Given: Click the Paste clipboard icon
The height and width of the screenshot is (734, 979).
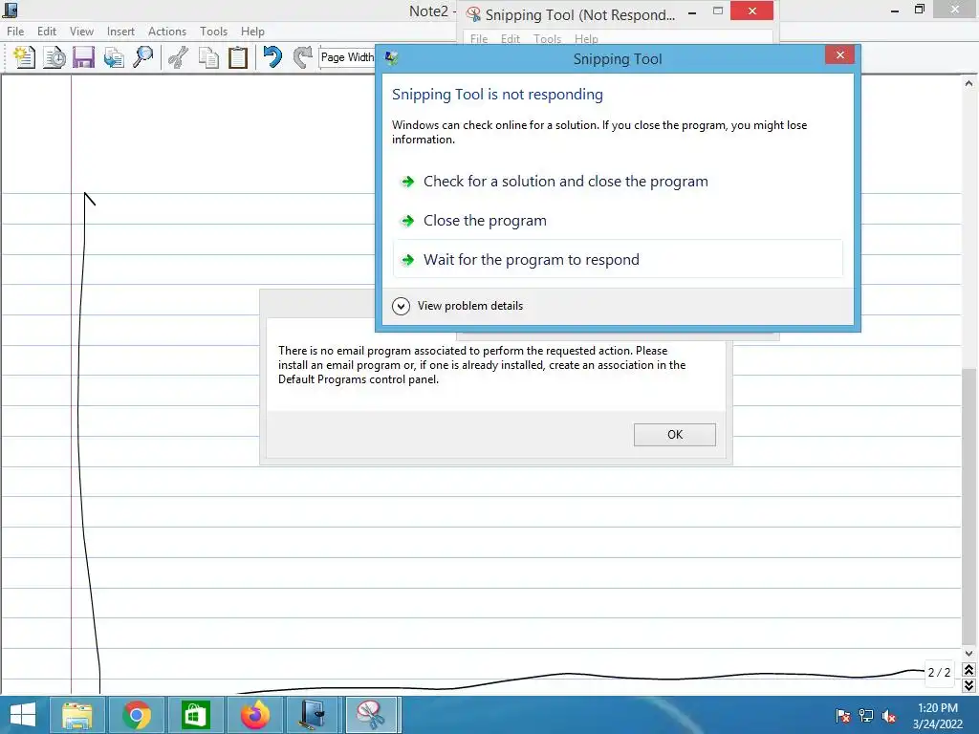Looking at the screenshot, I should 238,57.
